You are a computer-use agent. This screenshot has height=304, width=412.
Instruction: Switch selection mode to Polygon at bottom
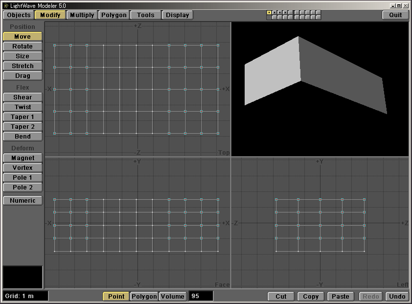144,297
